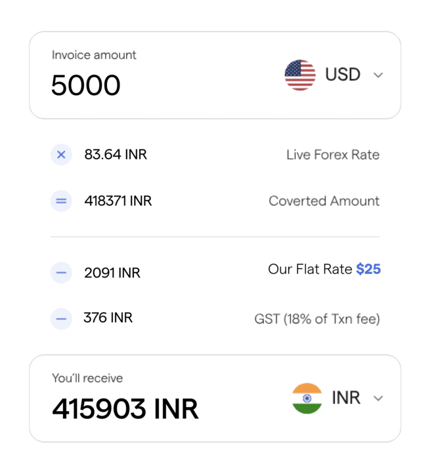The width and height of the screenshot is (434, 472).
Task: Click the Invoice amount label
Action: tap(94, 55)
